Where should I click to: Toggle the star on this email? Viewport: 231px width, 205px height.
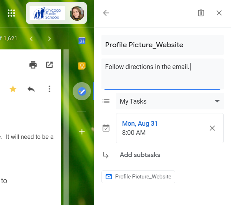pyautogui.click(x=13, y=89)
